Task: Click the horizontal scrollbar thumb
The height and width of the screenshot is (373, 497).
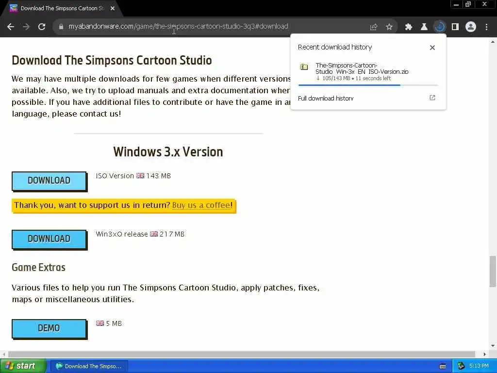Action: [242, 354]
